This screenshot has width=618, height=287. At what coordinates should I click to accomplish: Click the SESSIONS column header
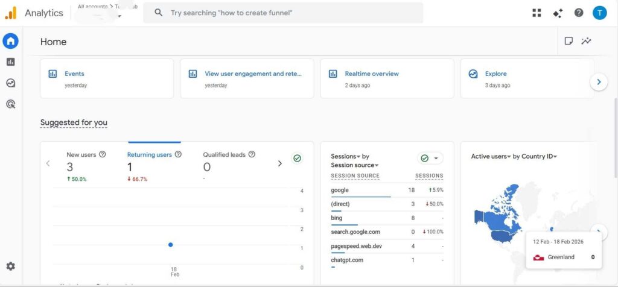[x=429, y=176]
